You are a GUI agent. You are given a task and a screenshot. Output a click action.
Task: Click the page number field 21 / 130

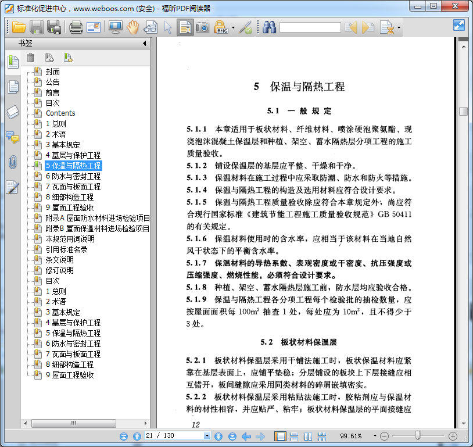(x=174, y=435)
